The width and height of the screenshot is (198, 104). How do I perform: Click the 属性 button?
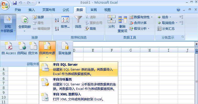[38, 23]
